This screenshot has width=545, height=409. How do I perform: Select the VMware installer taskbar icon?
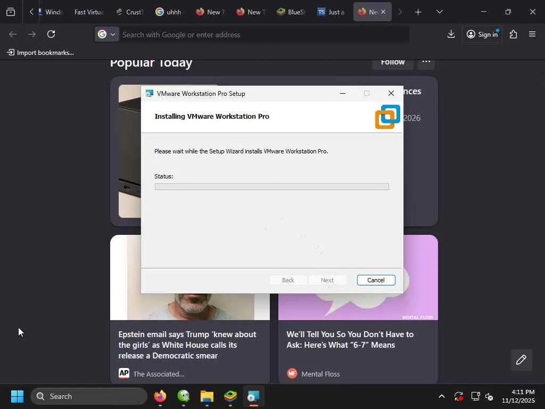[x=254, y=396]
